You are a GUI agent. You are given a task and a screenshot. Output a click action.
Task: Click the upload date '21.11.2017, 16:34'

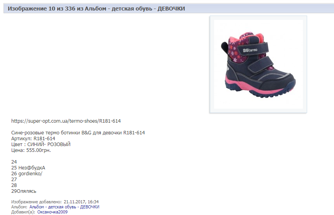click(81, 202)
